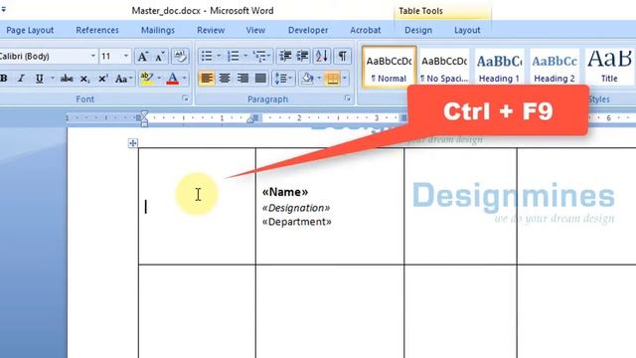This screenshot has height=358, width=636.
Task: Open Table Tools Design tab
Action: [x=418, y=30]
